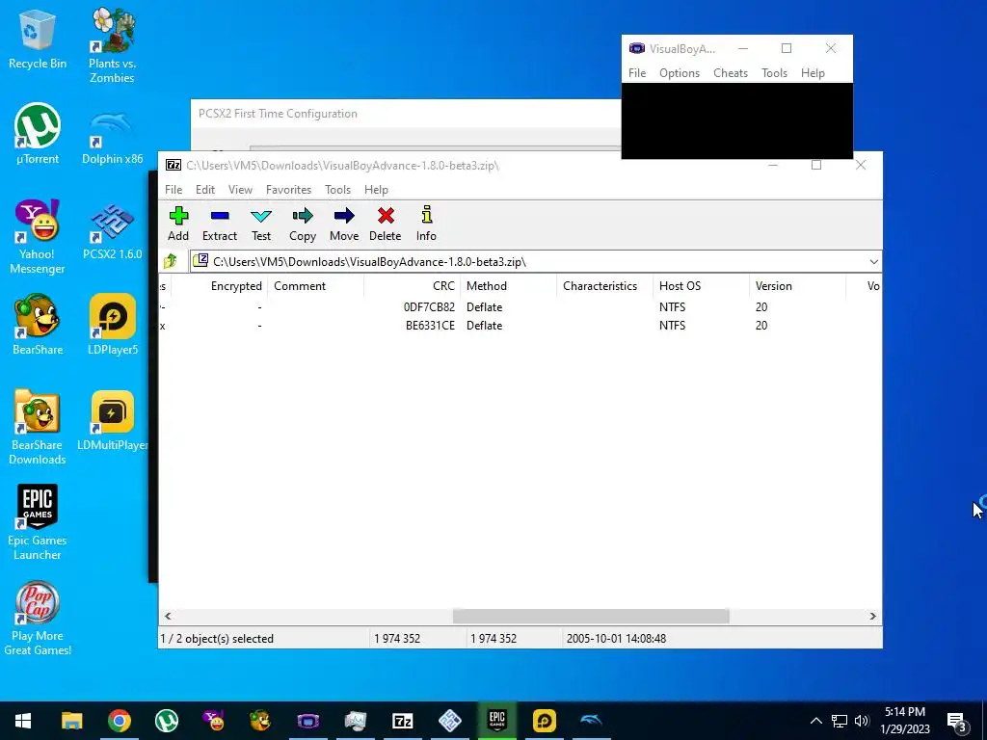Select Epic Games Launcher desktop shortcut
This screenshot has width=987, height=740.
click(38, 522)
